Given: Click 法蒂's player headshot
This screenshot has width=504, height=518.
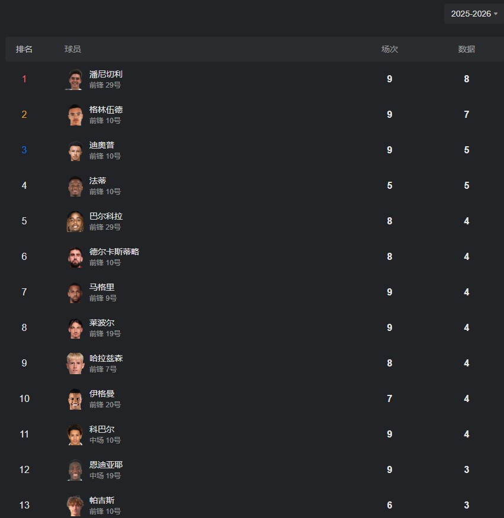Looking at the screenshot, I should pos(75,186).
